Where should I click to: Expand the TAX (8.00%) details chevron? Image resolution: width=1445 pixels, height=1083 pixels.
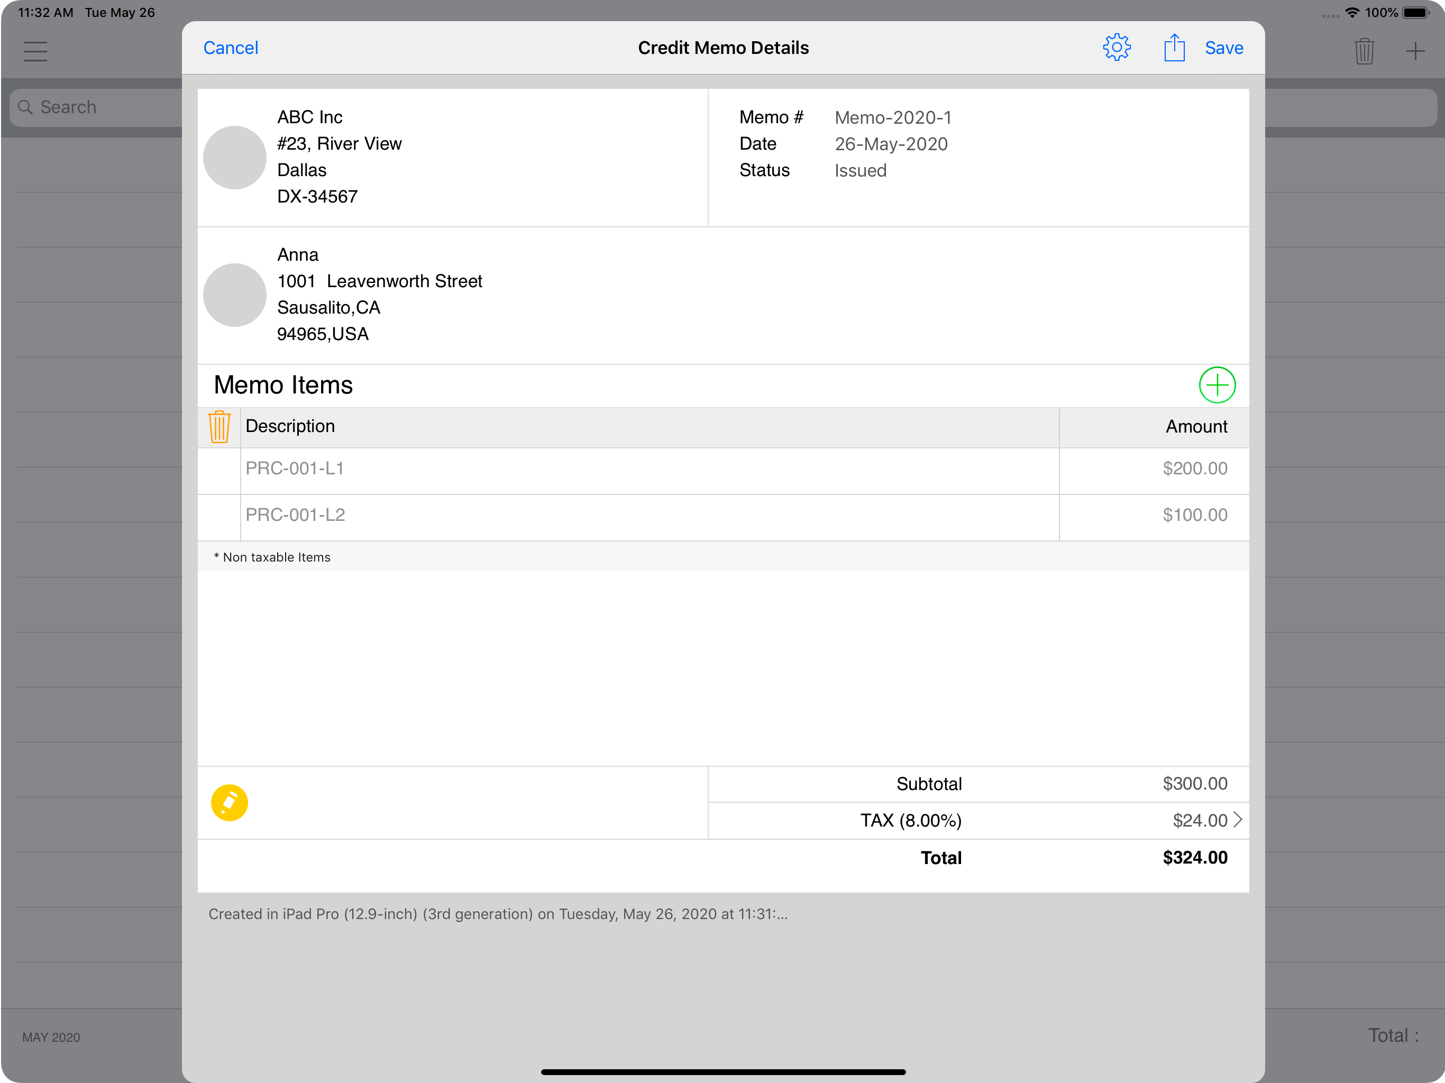[x=1237, y=820]
